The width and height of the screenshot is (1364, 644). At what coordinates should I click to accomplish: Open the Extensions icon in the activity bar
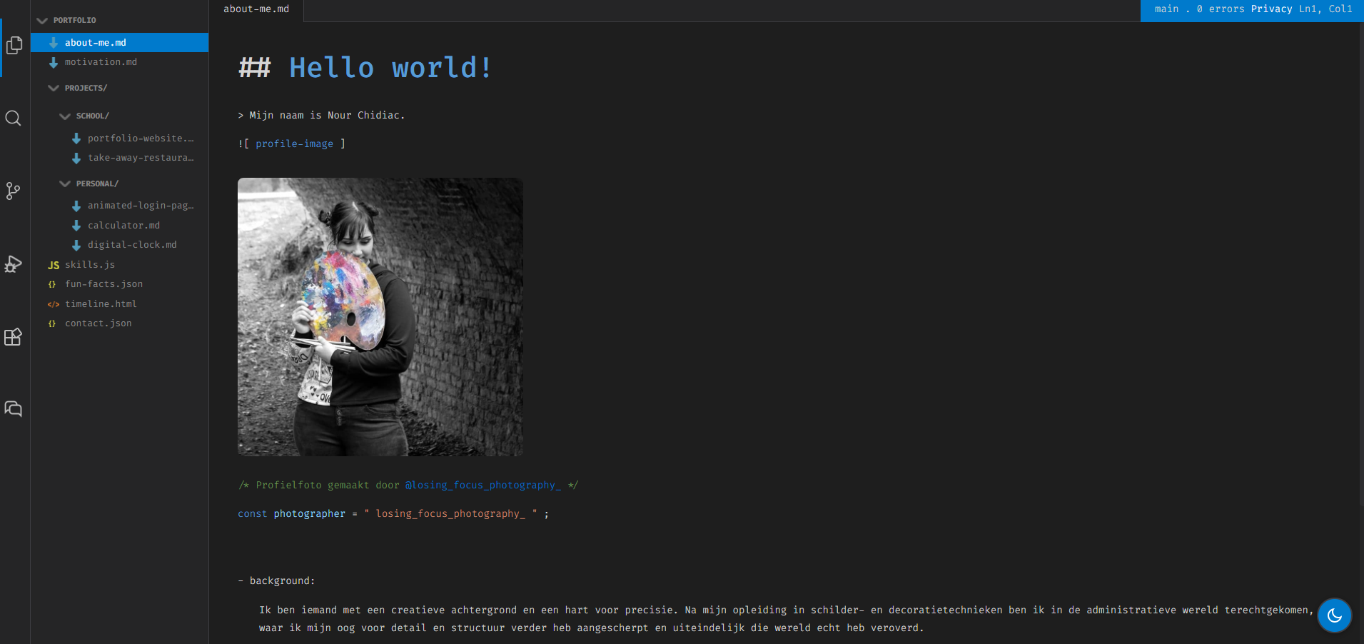[x=13, y=336]
